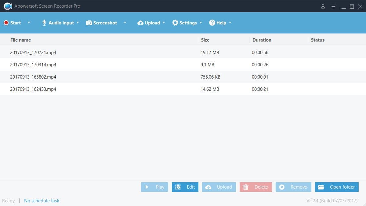Open the user account icon in title bar

323,6
